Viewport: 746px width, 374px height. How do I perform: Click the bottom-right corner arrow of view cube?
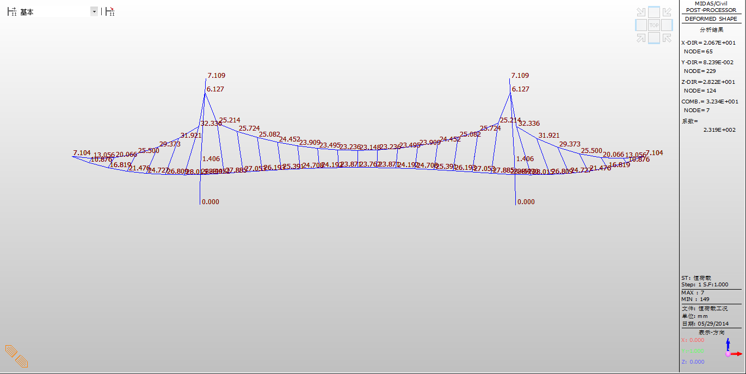667,38
